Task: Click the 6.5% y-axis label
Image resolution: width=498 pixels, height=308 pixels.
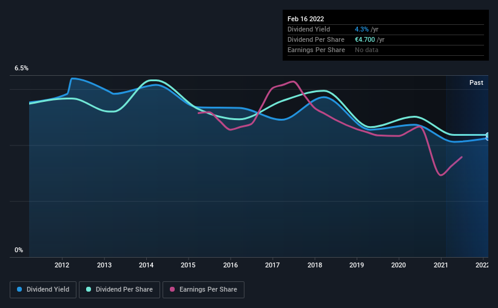Action: [x=21, y=69]
